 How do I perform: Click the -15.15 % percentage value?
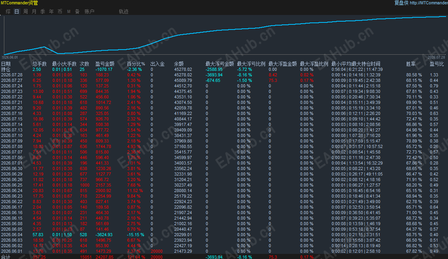click(x=135, y=235)
